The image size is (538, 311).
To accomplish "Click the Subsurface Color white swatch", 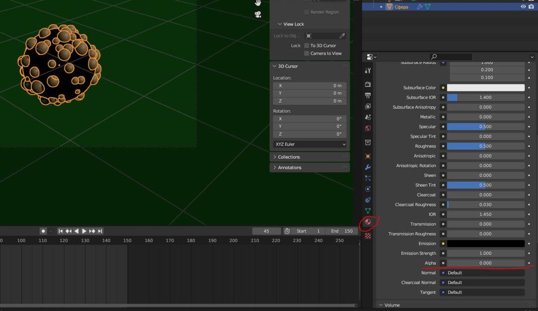I will tap(486, 88).
